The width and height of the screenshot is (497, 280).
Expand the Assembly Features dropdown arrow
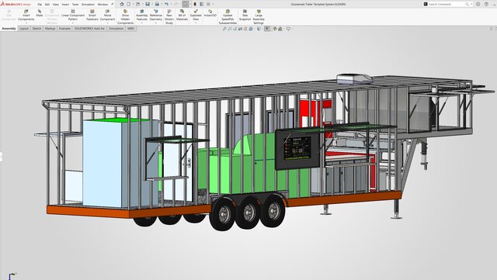pyautogui.click(x=141, y=23)
